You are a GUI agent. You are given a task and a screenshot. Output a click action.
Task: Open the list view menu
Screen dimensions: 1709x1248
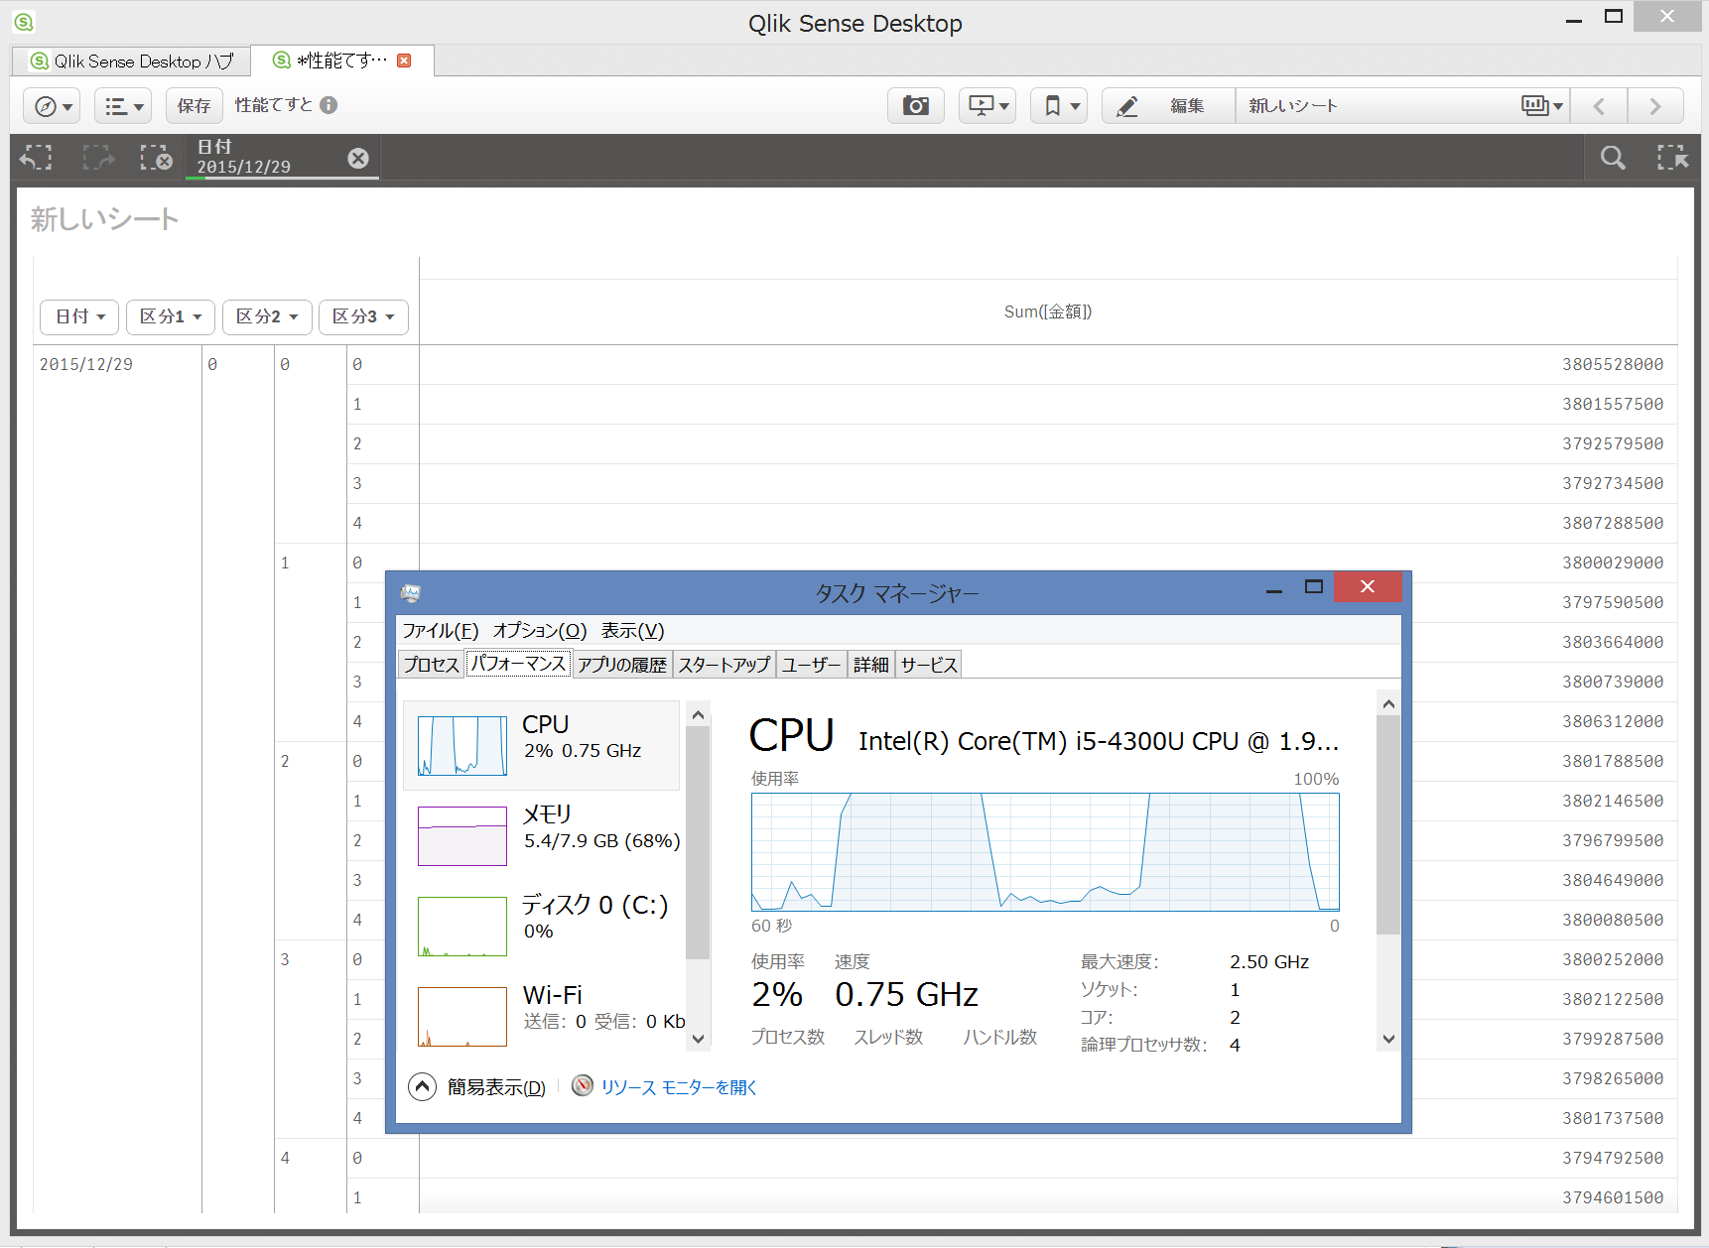(123, 106)
